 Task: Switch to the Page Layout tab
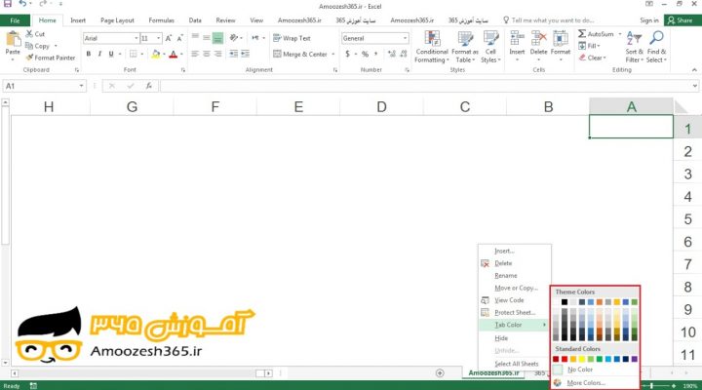pyautogui.click(x=117, y=20)
